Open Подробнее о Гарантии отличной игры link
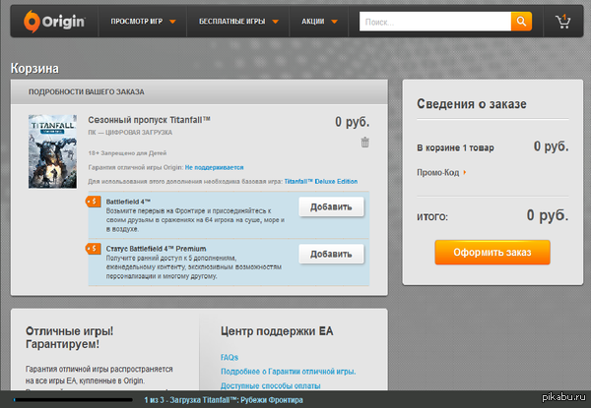 pos(287,371)
